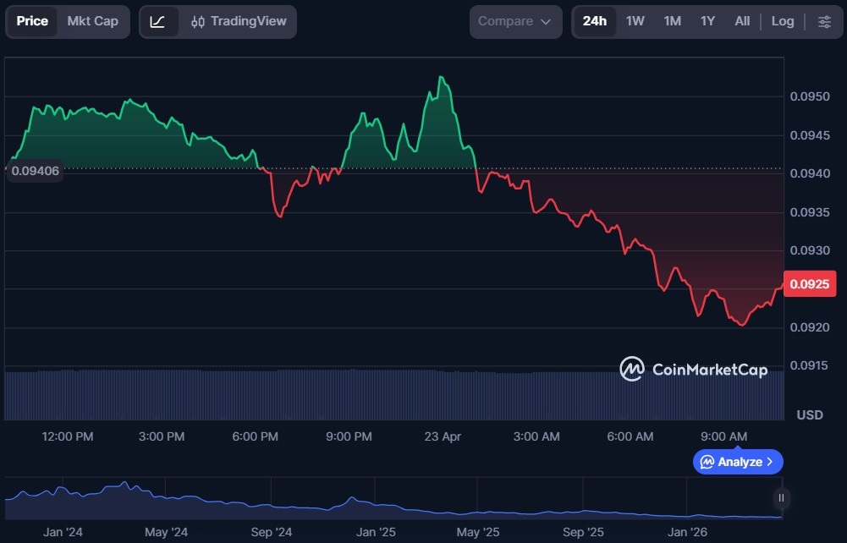Switch to TradingView candlestick chart
This screenshot has height=543, width=847.
(x=238, y=22)
